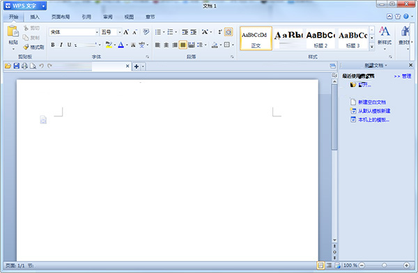The image size is (418, 273).
Task: Click the Paste clipboard icon
Action: pos(13,31)
